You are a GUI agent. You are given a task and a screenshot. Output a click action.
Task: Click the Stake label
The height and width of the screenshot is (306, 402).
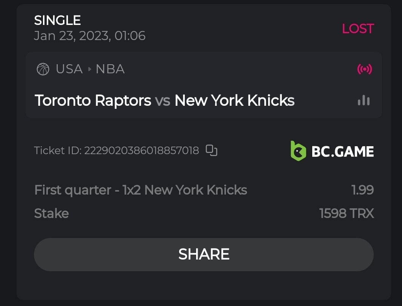(x=51, y=213)
